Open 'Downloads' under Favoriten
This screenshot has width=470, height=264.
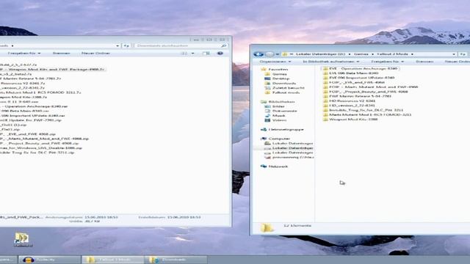point(284,83)
